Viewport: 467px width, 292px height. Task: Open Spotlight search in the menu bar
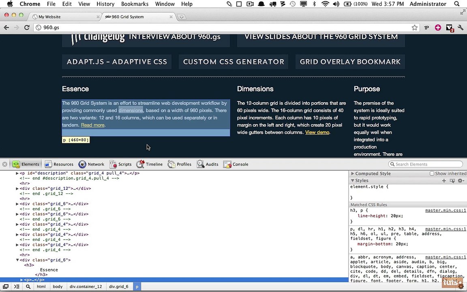[456, 4]
